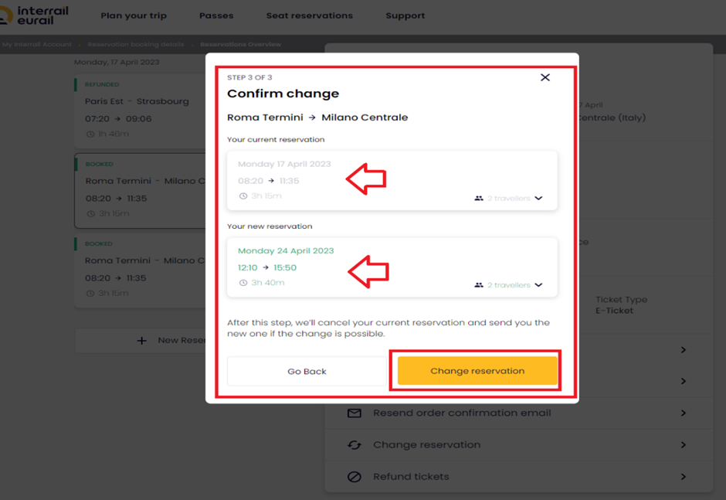726x500 pixels.
Task: Select the refunded Paris Est – Strasbourg card
Action: click(140, 111)
